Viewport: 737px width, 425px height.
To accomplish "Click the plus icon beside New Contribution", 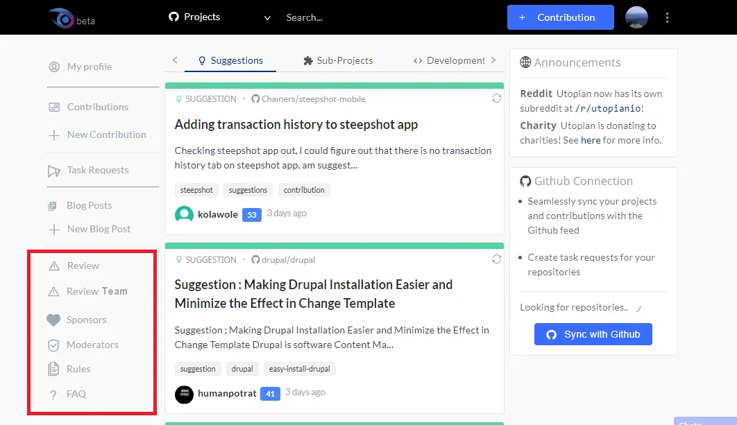I will click(x=54, y=135).
